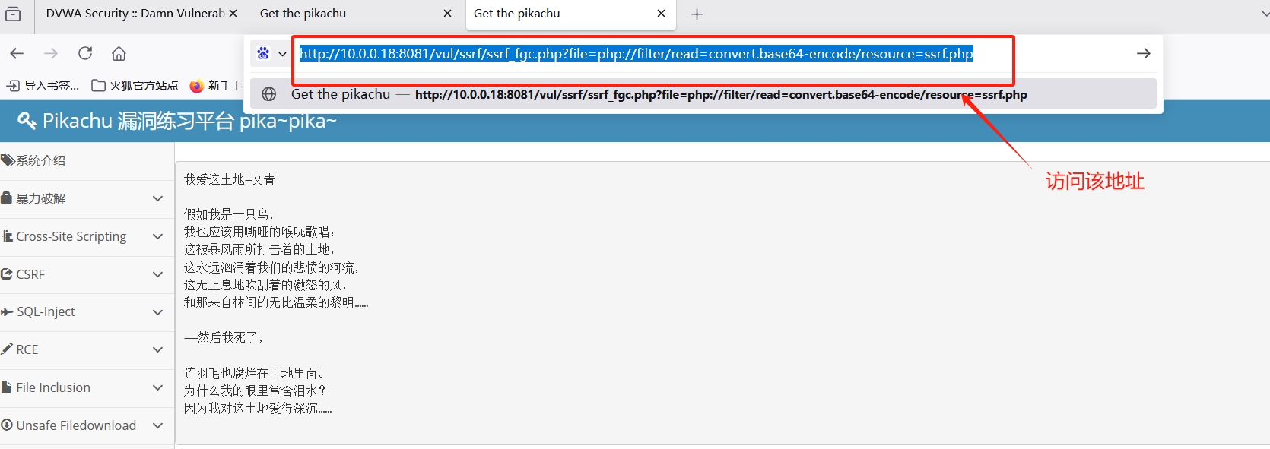Click the share icon beside CSRF
The image size is (1270, 449).
coord(7,274)
